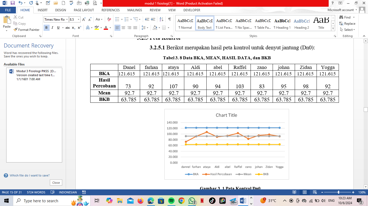Apply superscript formatting
368x206 pixels.
(79, 28)
